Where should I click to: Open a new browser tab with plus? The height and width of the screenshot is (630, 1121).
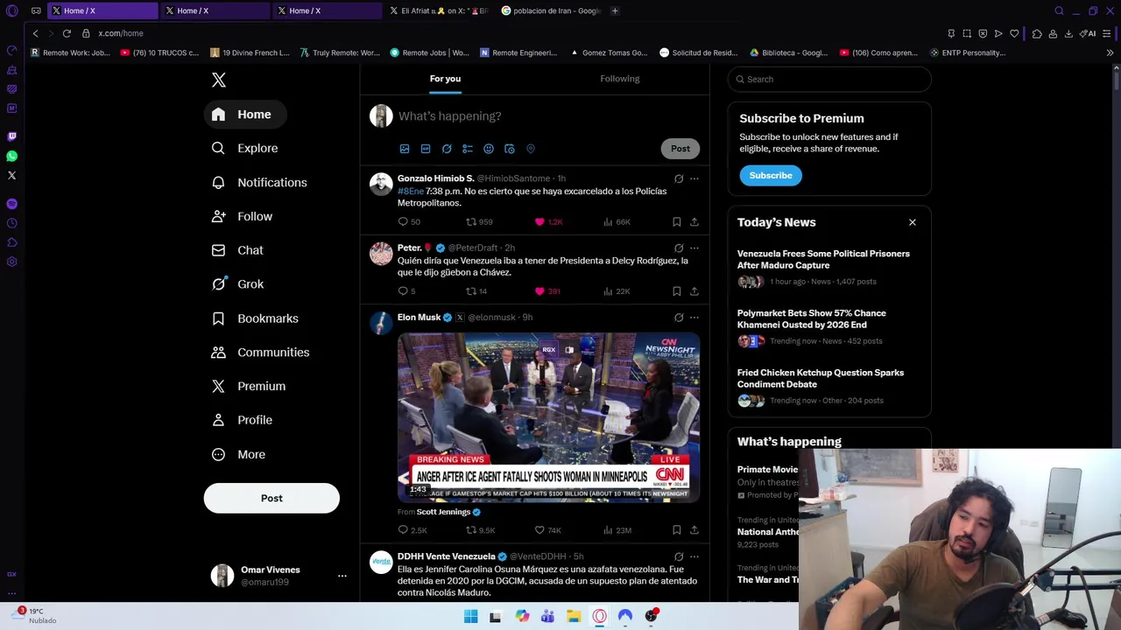click(615, 10)
